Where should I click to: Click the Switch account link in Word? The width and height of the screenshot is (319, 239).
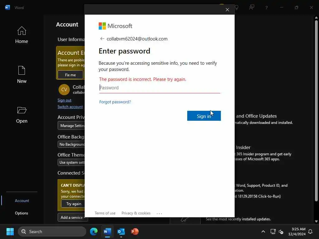click(70, 107)
